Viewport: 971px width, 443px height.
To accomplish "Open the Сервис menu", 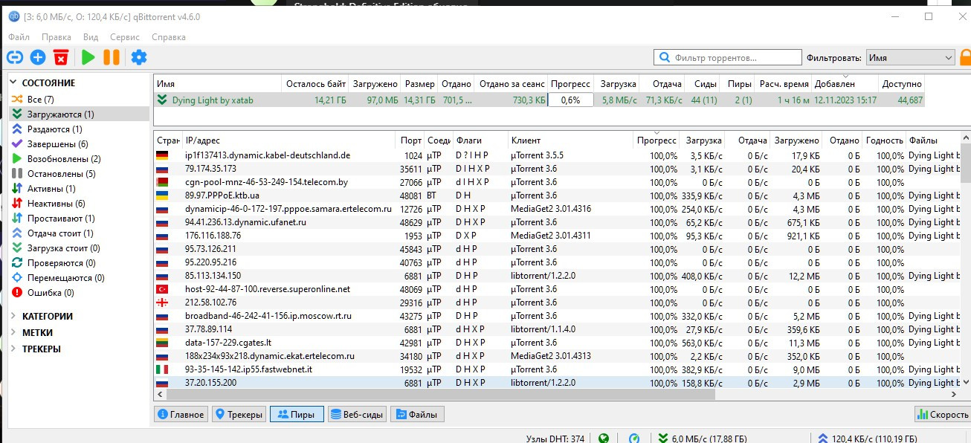I will pos(124,37).
